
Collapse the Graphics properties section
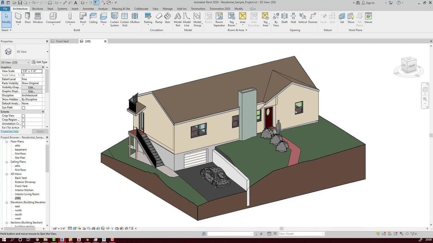(43, 67)
